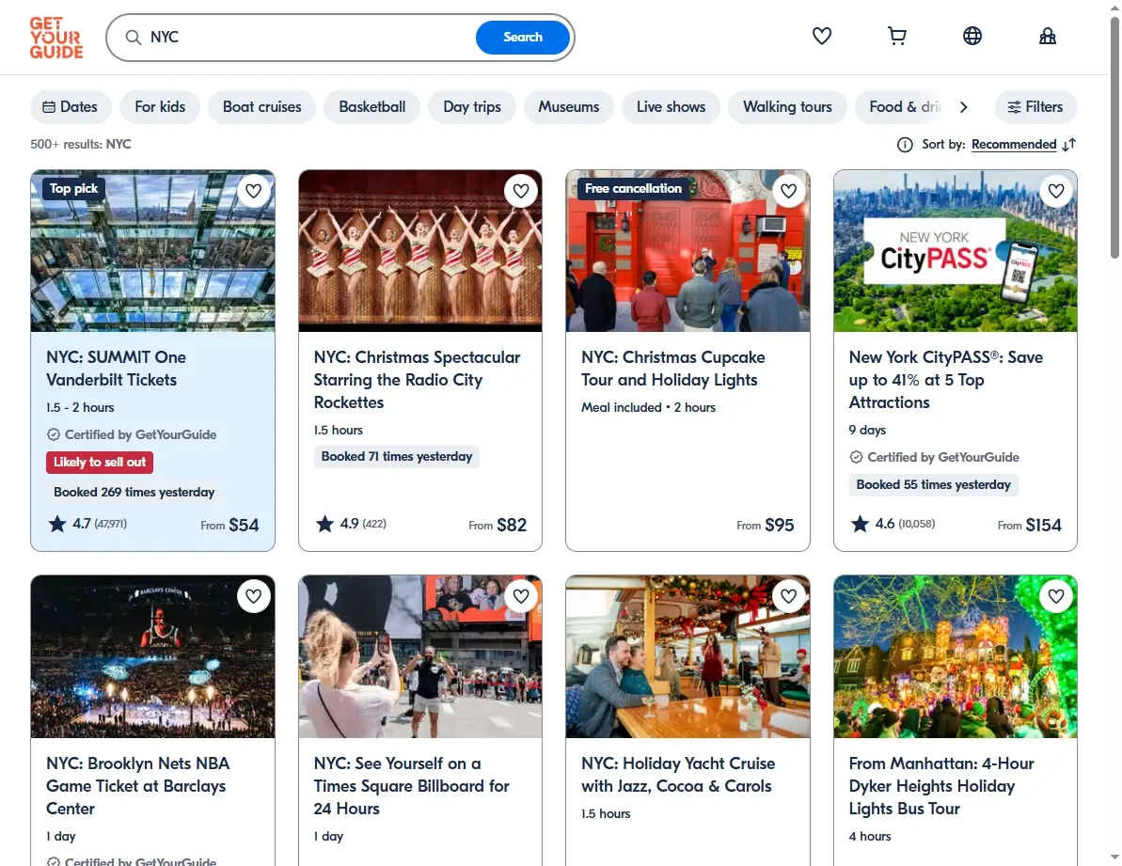This screenshot has width=1122, height=866.
Task: Click From $82 price text
Action: coord(498,525)
